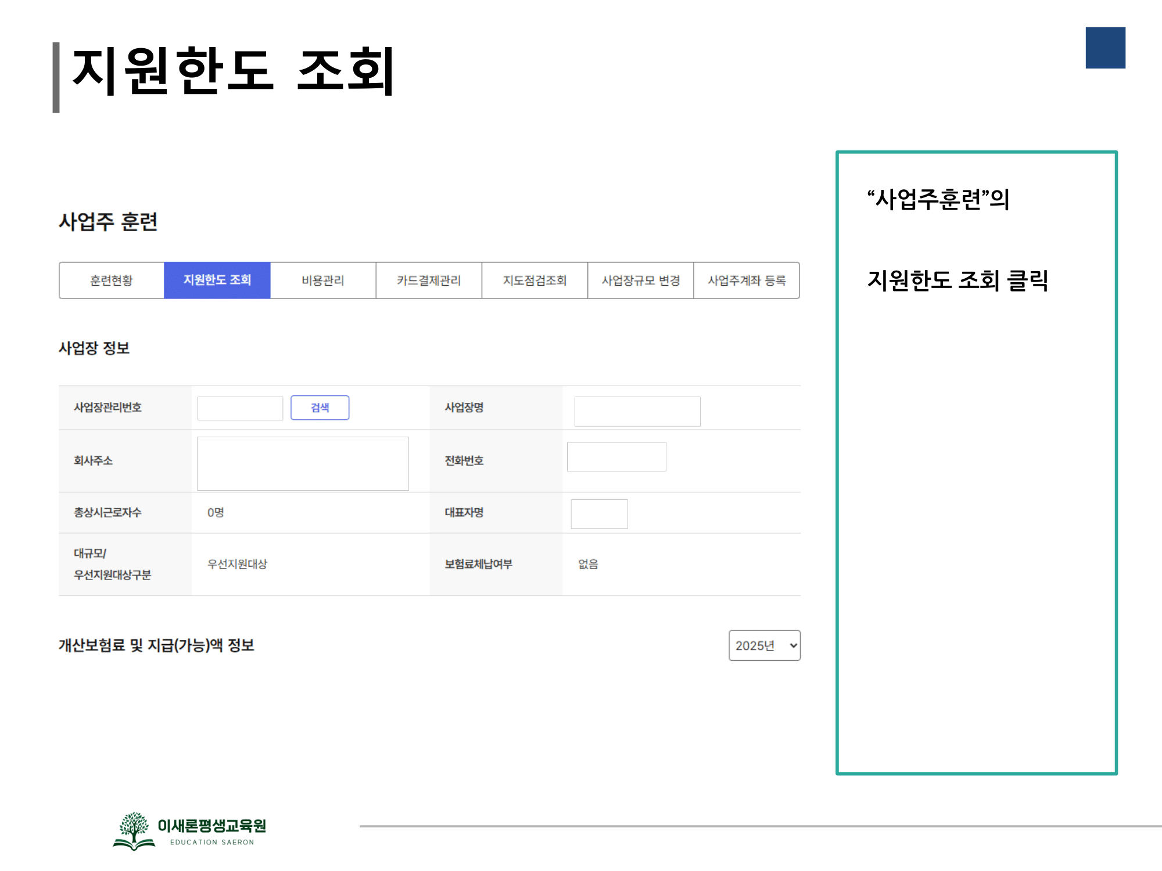Click the 이새론평생교육원 tree logo icon
This screenshot has height=871, width=1162.
click(x=134, y=830)
